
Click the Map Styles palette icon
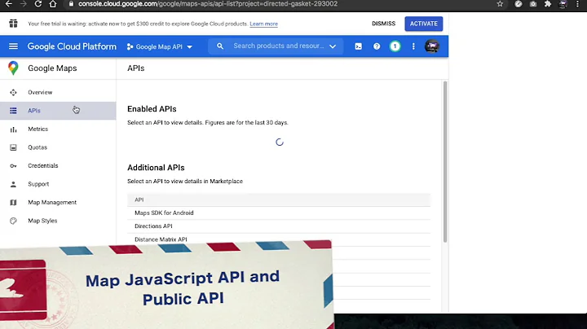coord(13,221)
